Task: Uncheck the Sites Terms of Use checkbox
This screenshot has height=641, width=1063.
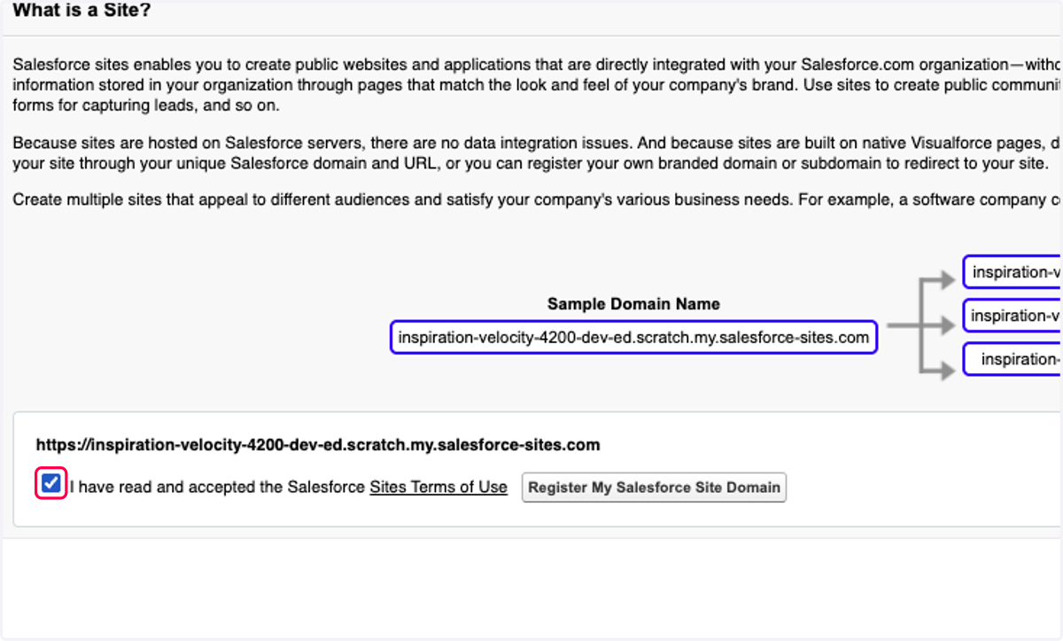Action: [51, 484]
